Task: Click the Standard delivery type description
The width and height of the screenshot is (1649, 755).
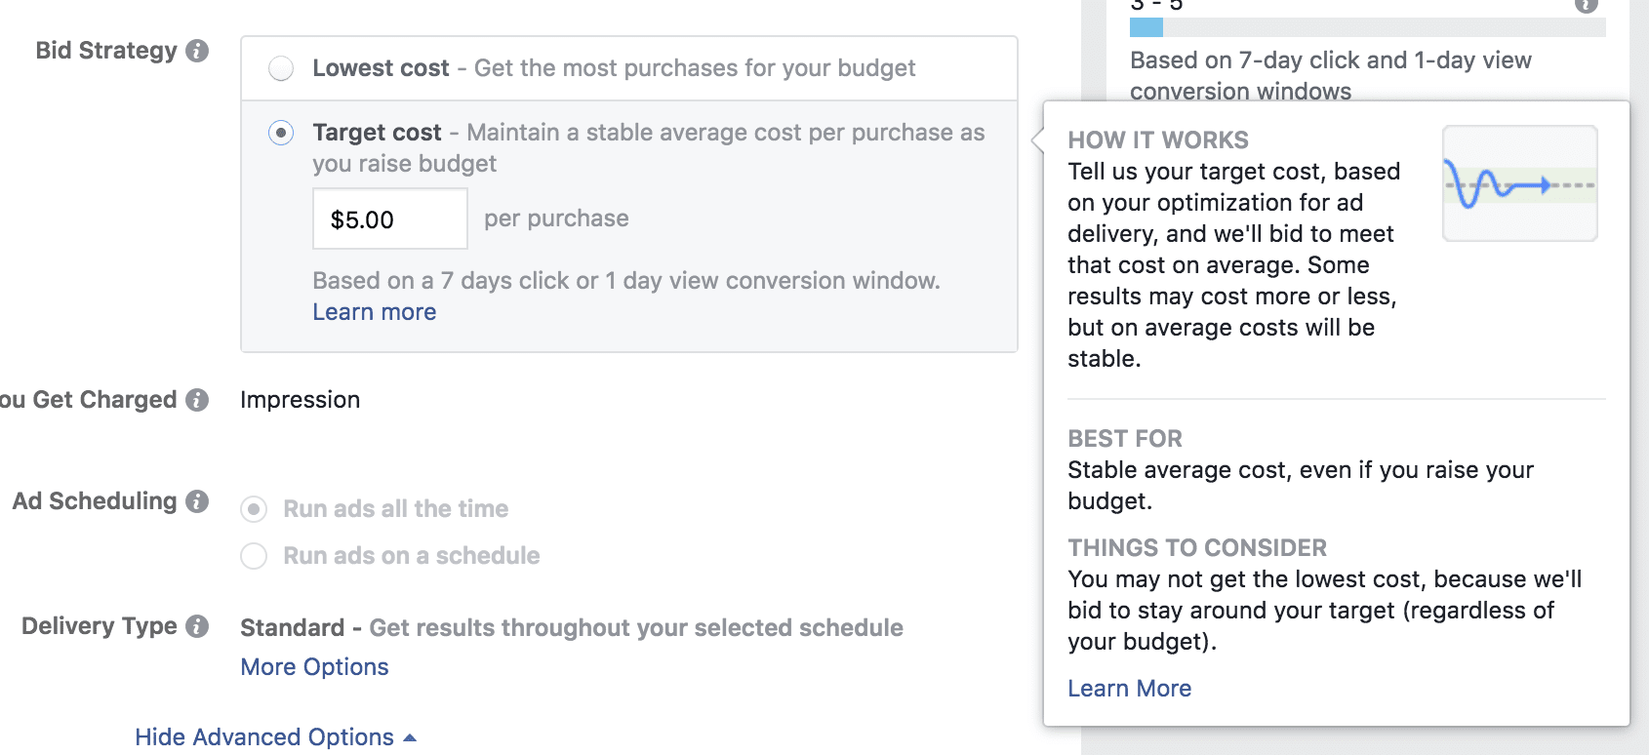Action: tap(571, 628)
